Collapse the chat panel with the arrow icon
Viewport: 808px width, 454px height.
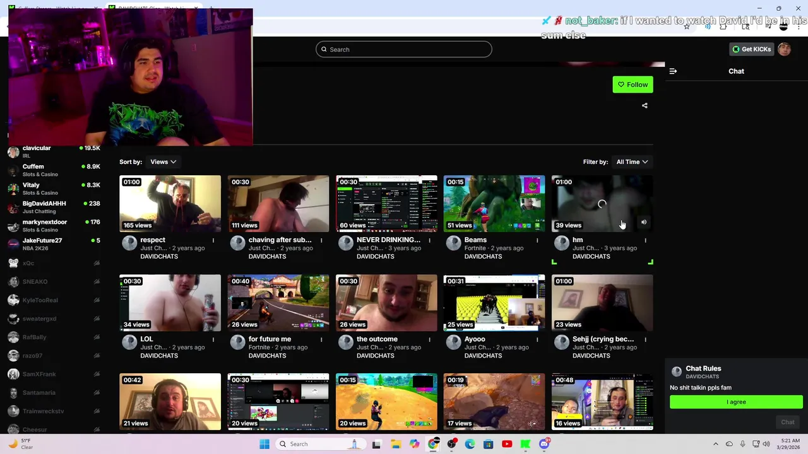click(x=673, y=71)
